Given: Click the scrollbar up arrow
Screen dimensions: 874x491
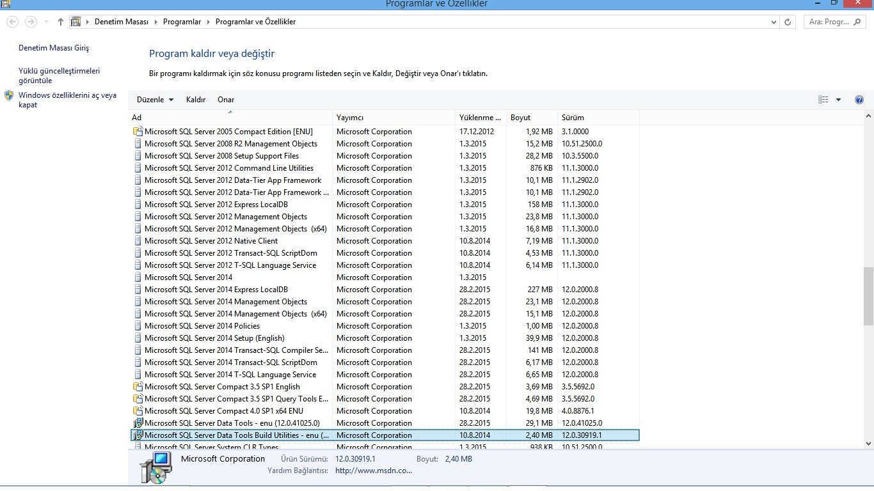Looking at the screenshot, I should point(868,116).
